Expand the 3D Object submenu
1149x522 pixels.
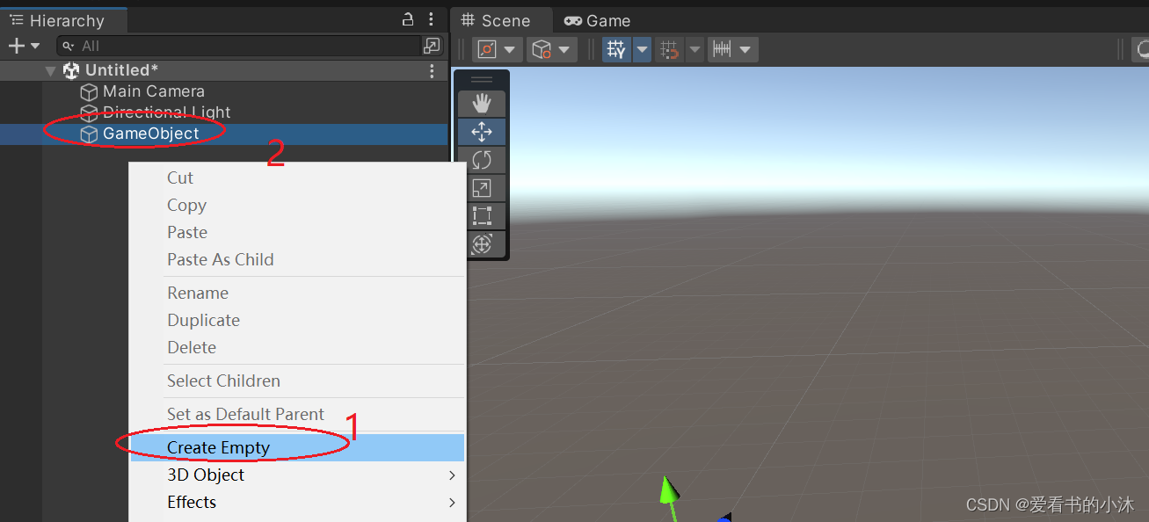coord(205,475)
